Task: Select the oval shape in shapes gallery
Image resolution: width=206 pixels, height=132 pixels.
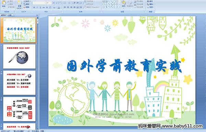Action: tap(117, 1)
